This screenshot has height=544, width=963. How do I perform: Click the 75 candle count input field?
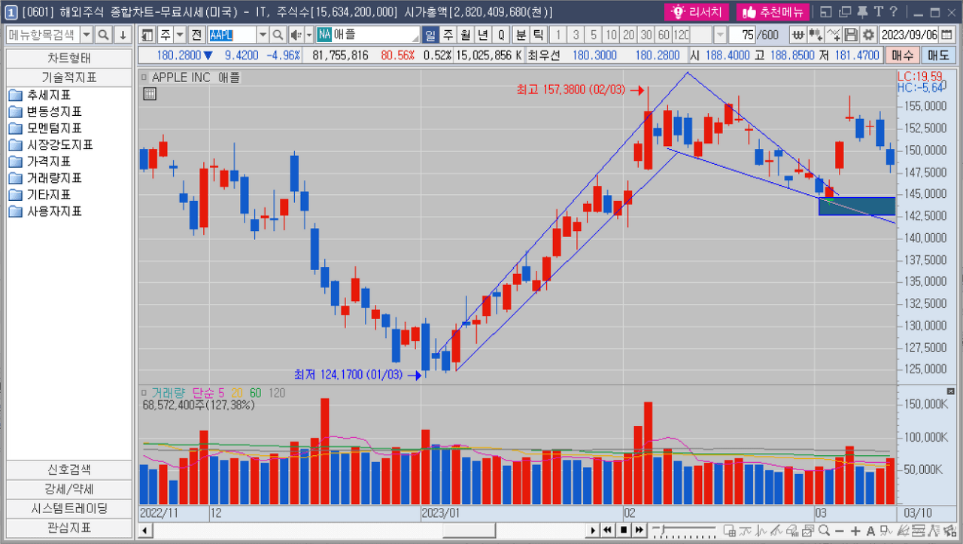743,35
